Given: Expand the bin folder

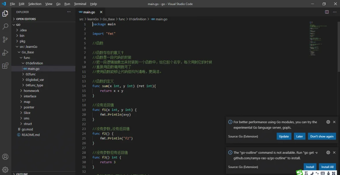Looking at the screenshot, I should (x=43, y=36).
